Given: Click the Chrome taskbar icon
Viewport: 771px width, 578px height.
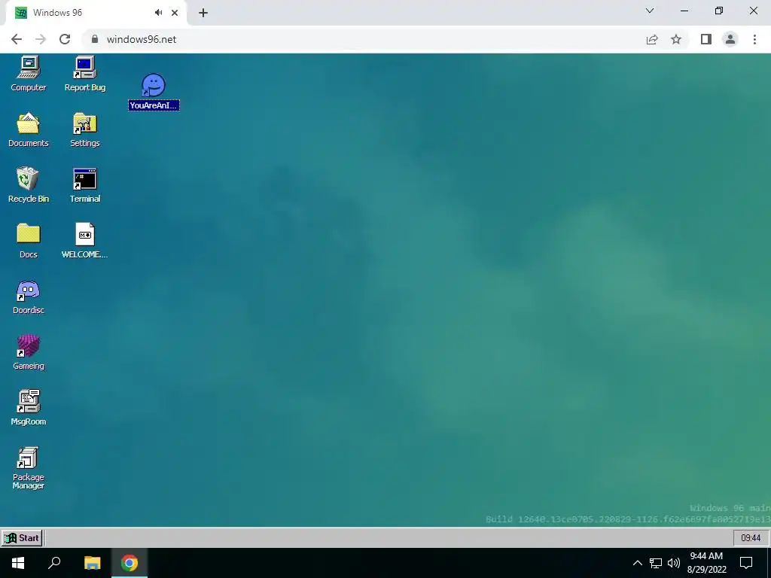Looking at the screenshot, I should point(130,563).
